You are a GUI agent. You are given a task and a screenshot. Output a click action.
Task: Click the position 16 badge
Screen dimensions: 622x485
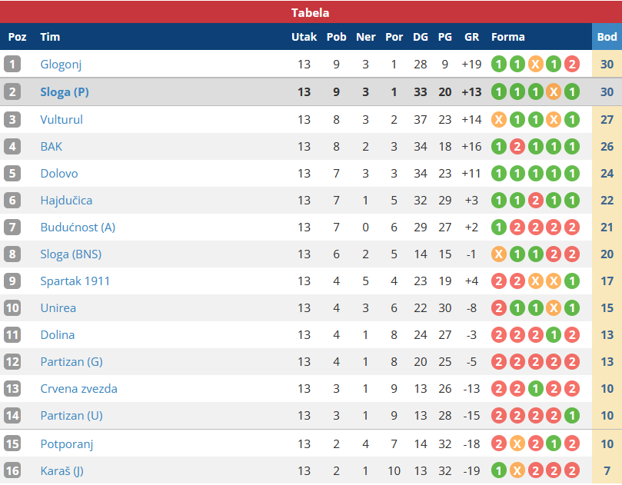12,470
